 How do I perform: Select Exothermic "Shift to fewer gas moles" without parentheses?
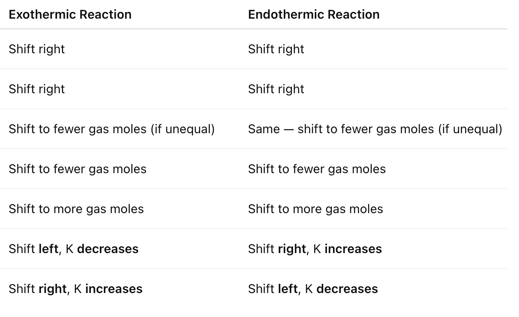[77, 169]
